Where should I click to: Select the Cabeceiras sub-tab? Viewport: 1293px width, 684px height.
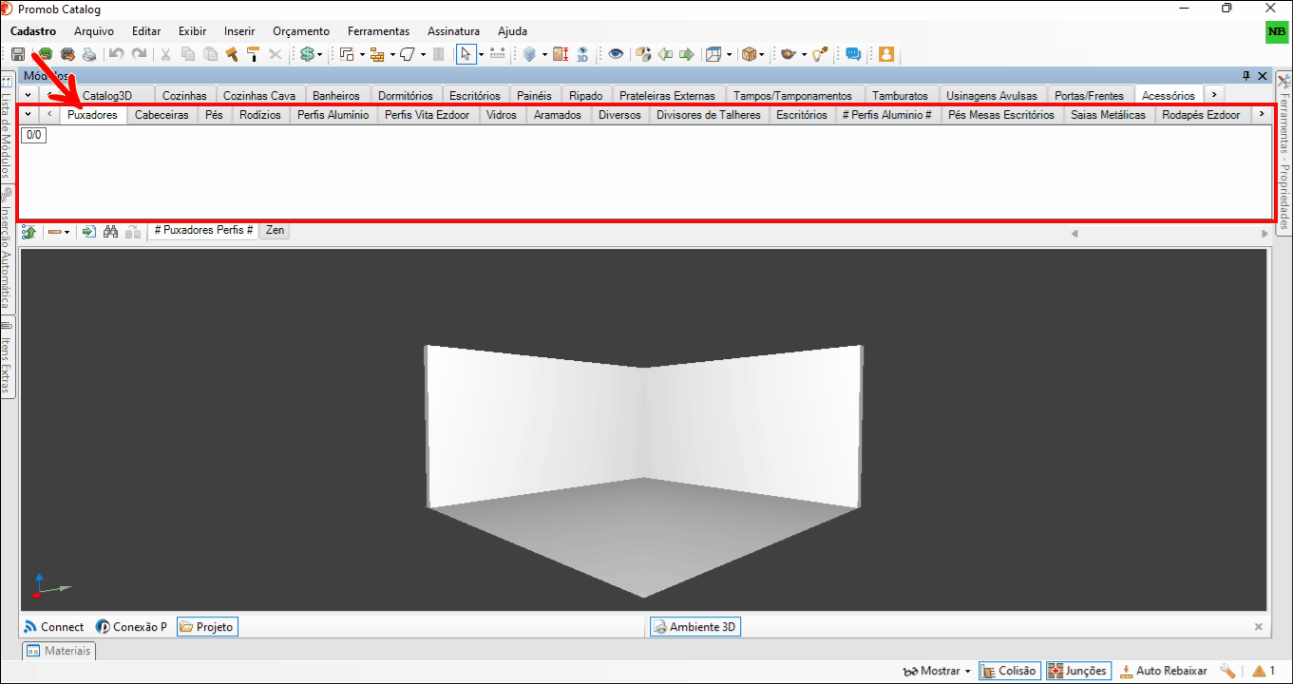point(162,115)
